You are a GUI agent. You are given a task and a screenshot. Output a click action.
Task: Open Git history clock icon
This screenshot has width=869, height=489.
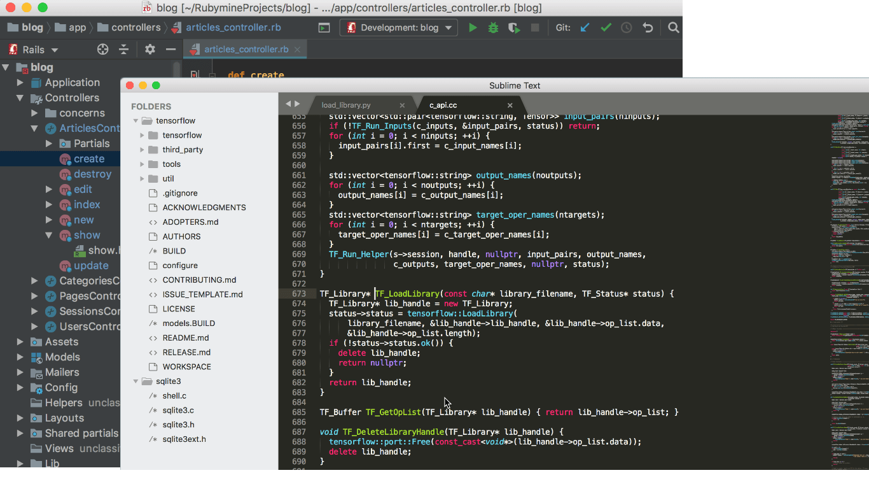point(627,28)
